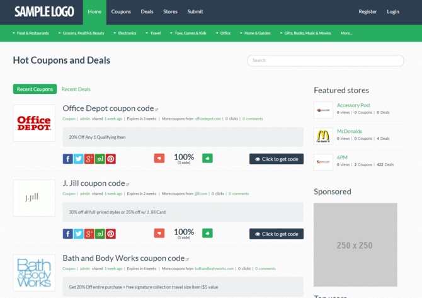Expand Food & Restaurants category
The image size is (422, 298).
[31, 33]
